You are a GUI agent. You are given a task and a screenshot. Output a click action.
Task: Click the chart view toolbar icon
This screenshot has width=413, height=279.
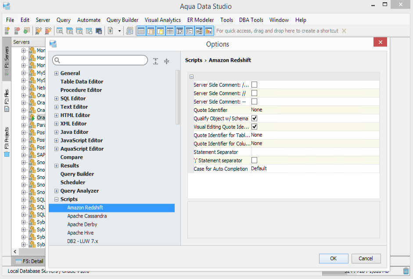click(208, 31)
